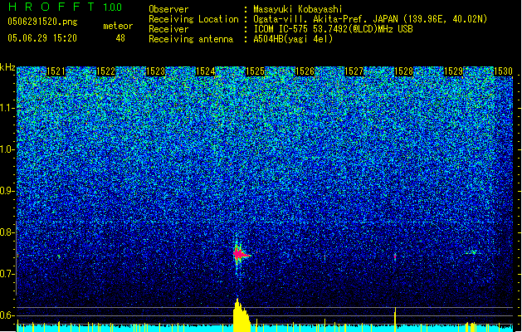Click the 1530 time marker
The image size is (522, 332).
click(x=503, y=71)
